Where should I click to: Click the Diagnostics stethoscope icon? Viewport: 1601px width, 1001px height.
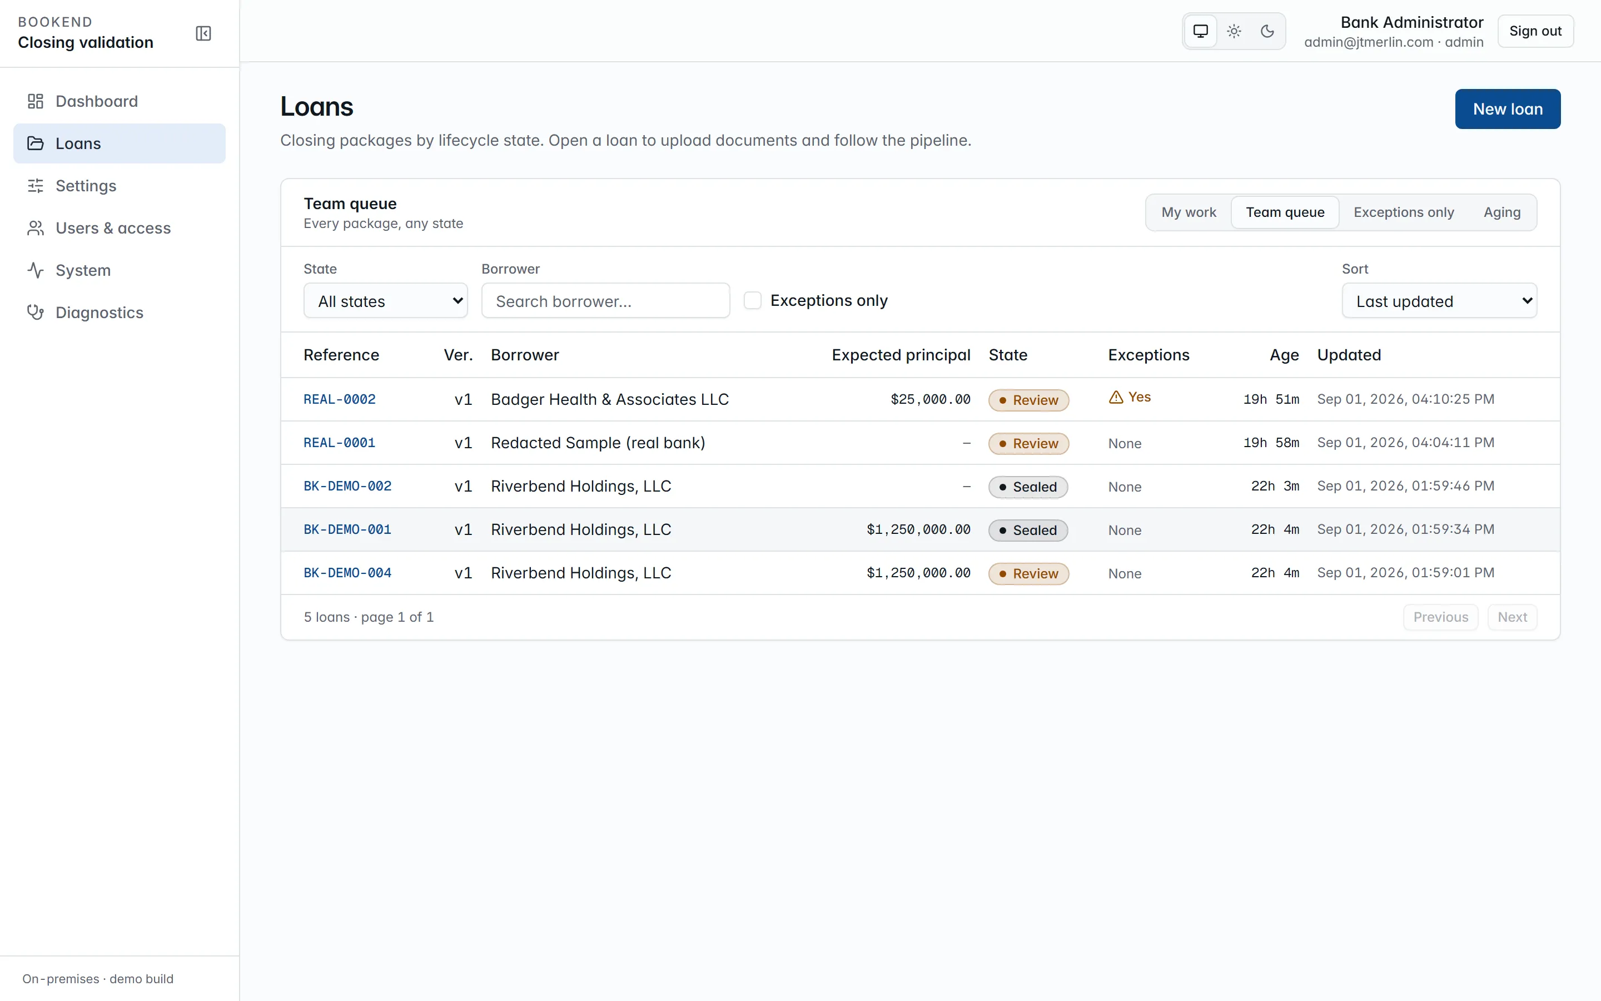(36, 313)
